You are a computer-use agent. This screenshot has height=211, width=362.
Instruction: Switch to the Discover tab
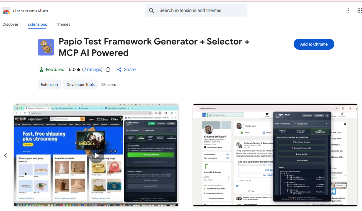click(x=11, y=24)
